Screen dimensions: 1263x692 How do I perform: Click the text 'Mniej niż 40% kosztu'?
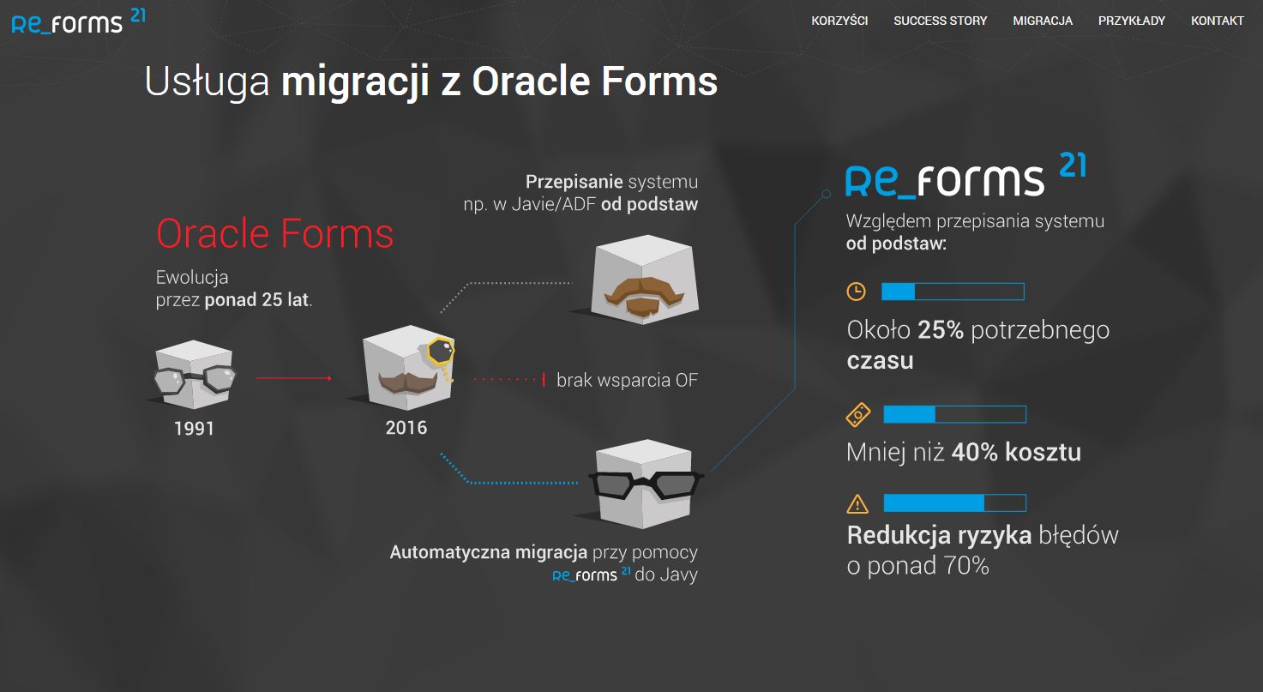pos(964,452)
